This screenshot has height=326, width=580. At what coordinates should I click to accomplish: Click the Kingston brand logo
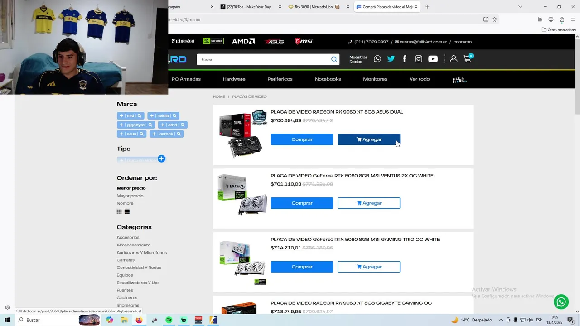[x=183, y=41]
